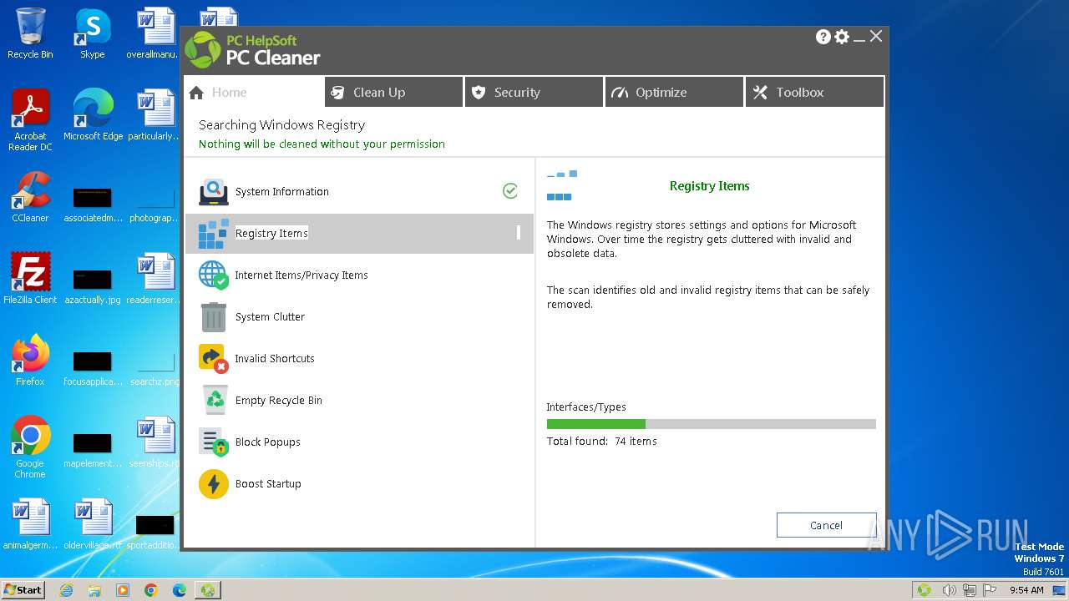Screen dimensions: 1069x601
Task: Open CCleaner desktop shortcut
Action: 30,197
